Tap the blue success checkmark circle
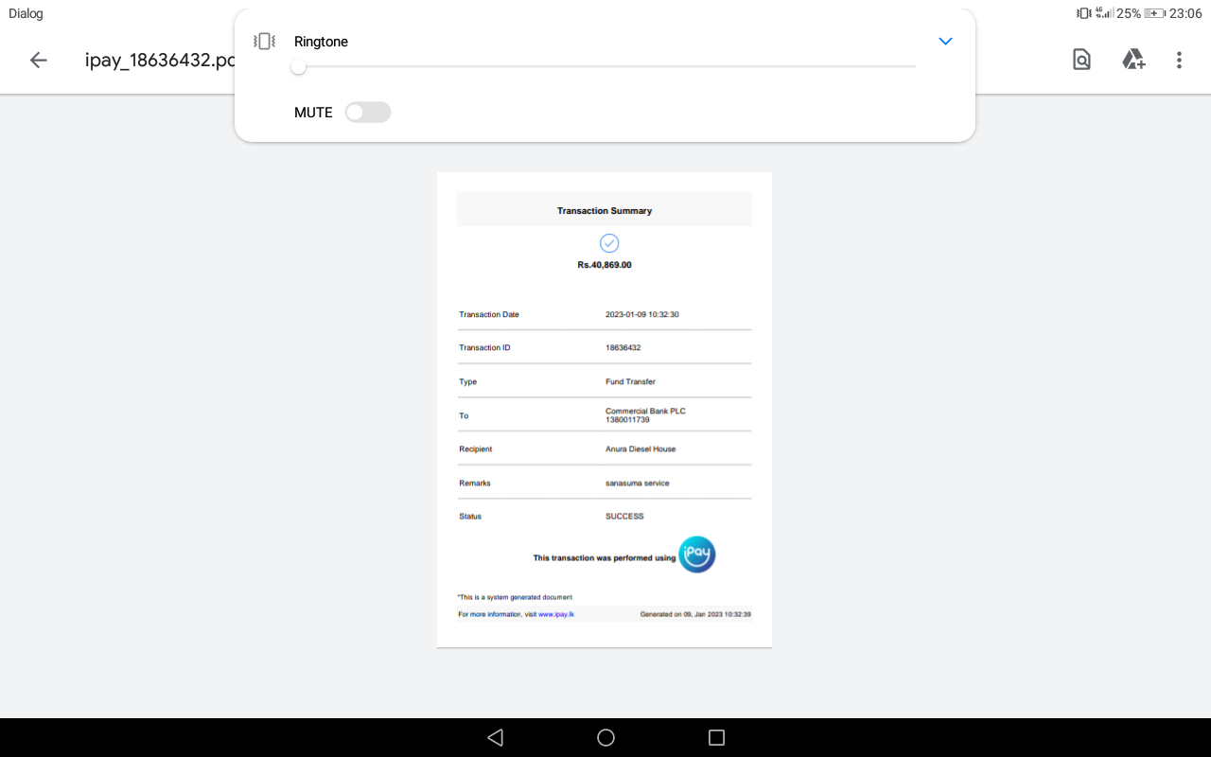This screenshot has width=1211, height=757. point(609,243)
